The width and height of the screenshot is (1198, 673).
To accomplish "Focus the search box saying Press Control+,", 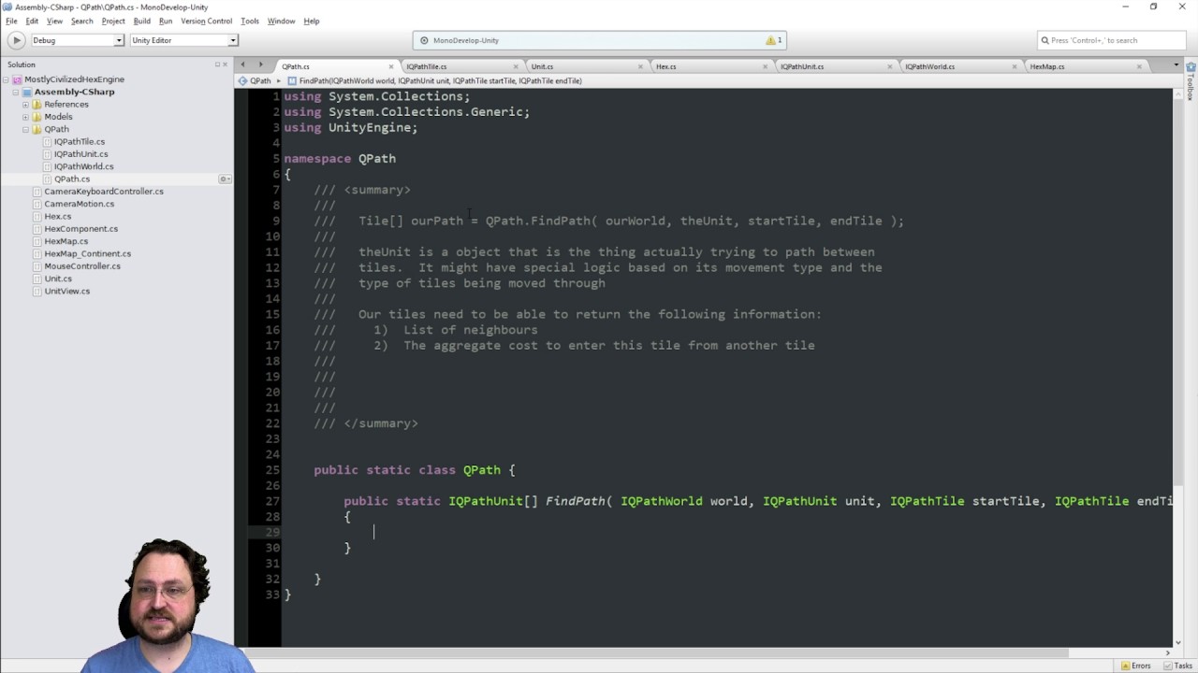I will coord(1112,40).
